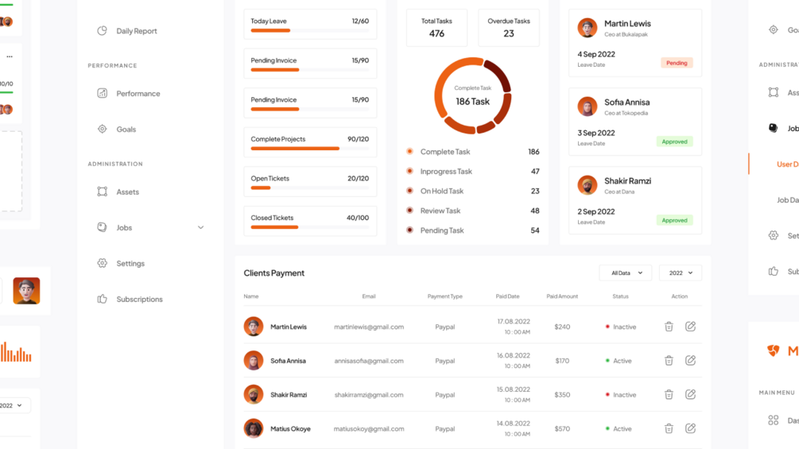Click the three-dots menu at far left
The width and height of the screenshot is (799, 449).
tap(10, 56)
